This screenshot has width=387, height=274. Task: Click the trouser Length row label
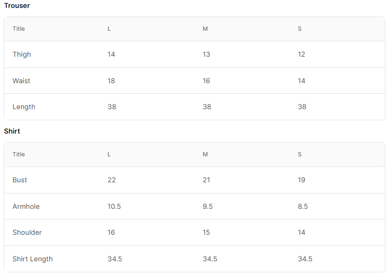[24, 107]
